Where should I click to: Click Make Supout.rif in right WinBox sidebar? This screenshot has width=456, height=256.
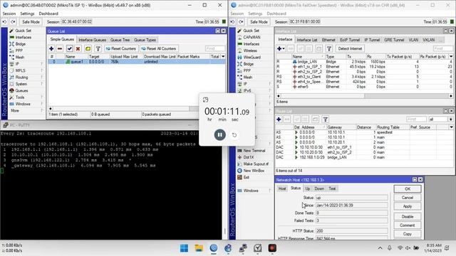[x=256, y=164]
